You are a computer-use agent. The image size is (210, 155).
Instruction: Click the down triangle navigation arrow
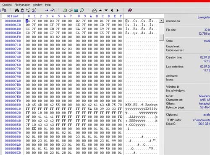pos(106,10)
